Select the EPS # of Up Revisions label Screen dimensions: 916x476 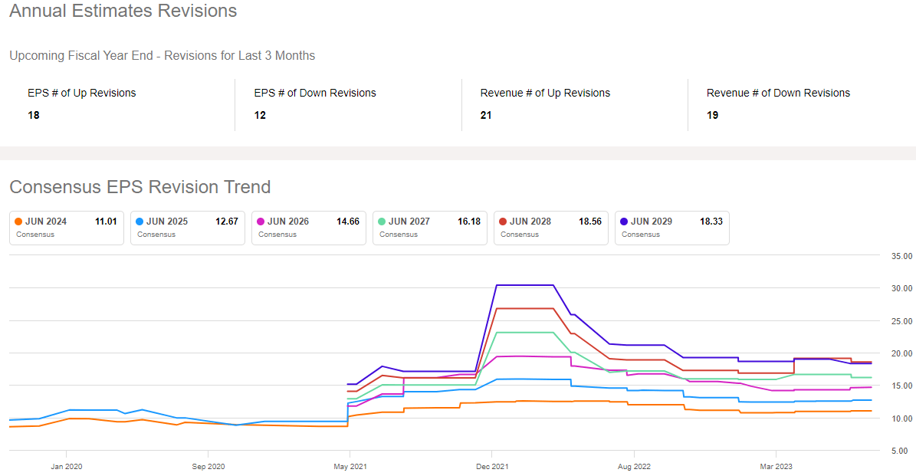coord(82,93)
